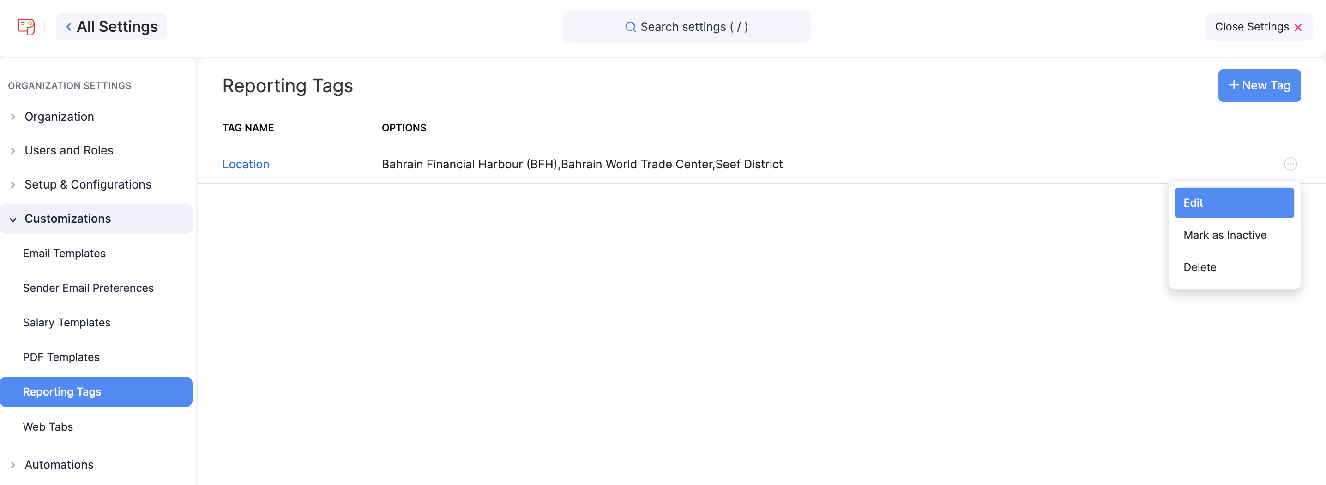Expand the Automations section
The height and width of the screenshot is (485, 1326).
click(x=59, y=465)
